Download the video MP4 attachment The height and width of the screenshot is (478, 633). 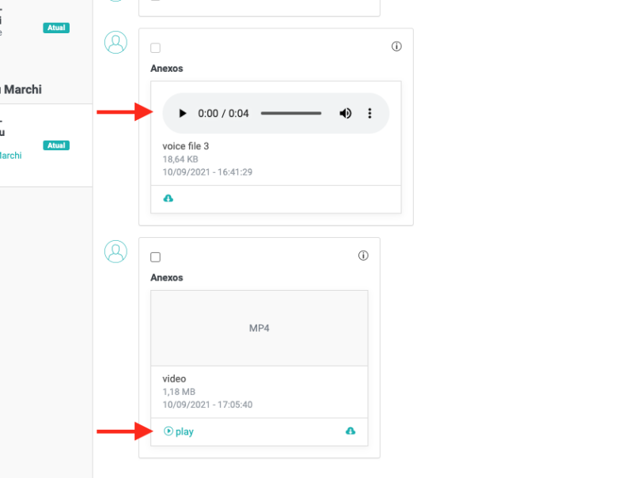coord(351,431)
